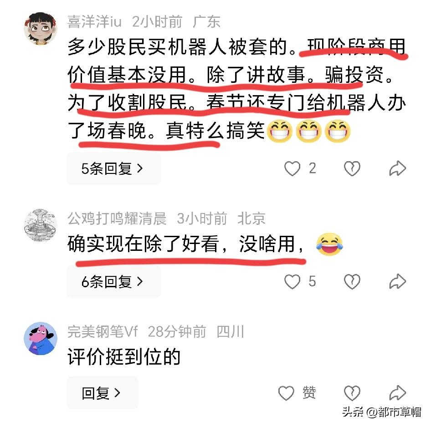Tap broken heart on 公鸡打鸣耀清晨 comment
This screenshot has width=431, height=427.
click(352, 281)
